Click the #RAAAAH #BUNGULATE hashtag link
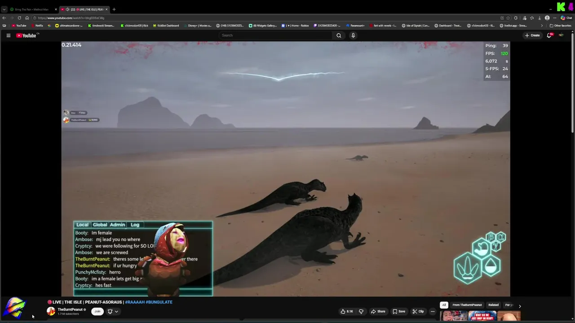575x323 pixels. [x=149, y=302]
